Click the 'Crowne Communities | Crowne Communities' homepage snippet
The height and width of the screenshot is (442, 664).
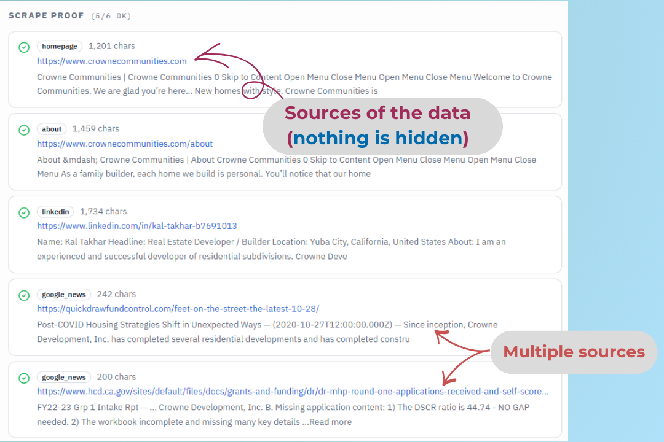[294, 83]
